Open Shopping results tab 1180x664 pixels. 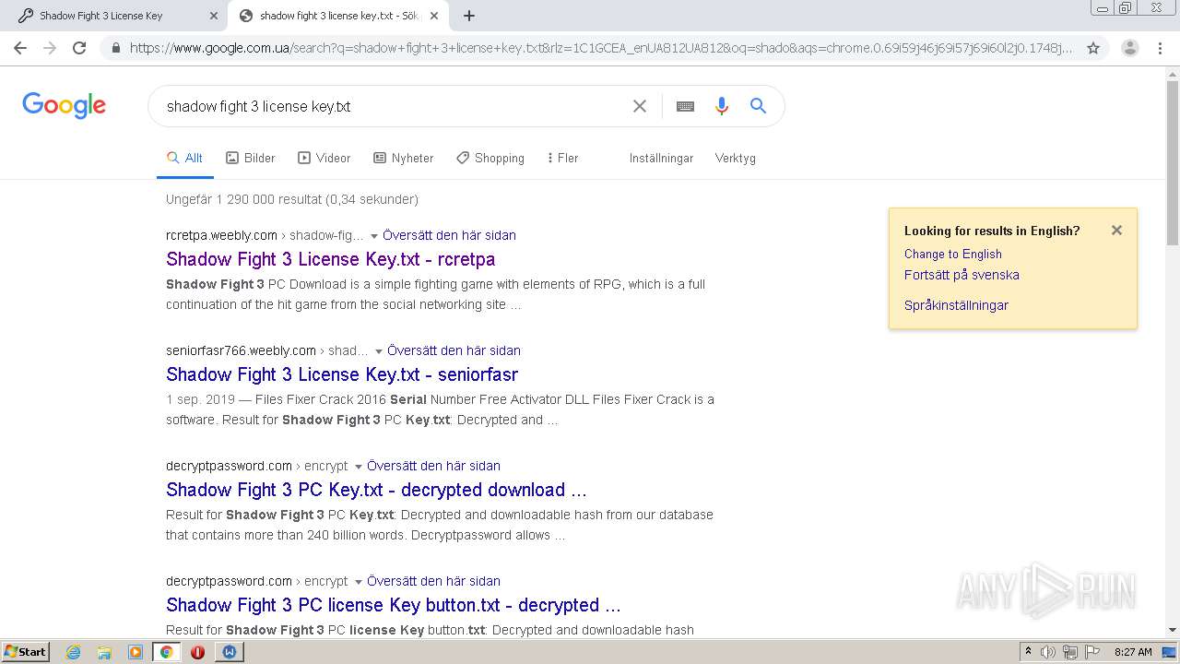point(490,158)
